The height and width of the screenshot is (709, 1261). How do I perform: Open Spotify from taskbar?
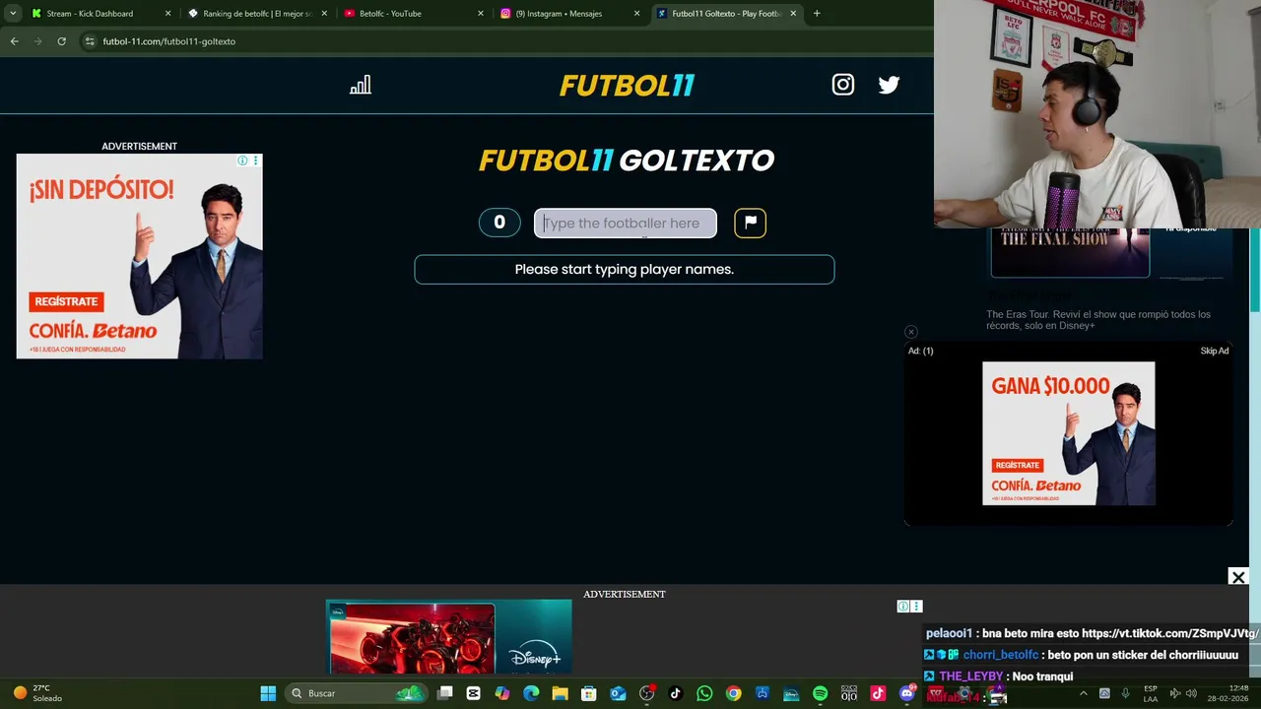820,693
